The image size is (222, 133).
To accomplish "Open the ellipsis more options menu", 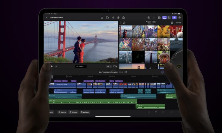I will [179, 18].
